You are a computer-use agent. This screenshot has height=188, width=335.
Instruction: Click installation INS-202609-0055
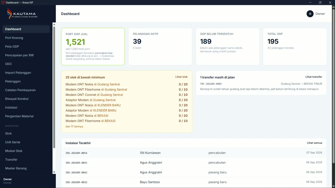pos(76,163)
